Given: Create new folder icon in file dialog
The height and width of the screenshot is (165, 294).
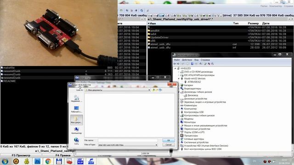Looking at the screenshot, I should coord(157,90).
